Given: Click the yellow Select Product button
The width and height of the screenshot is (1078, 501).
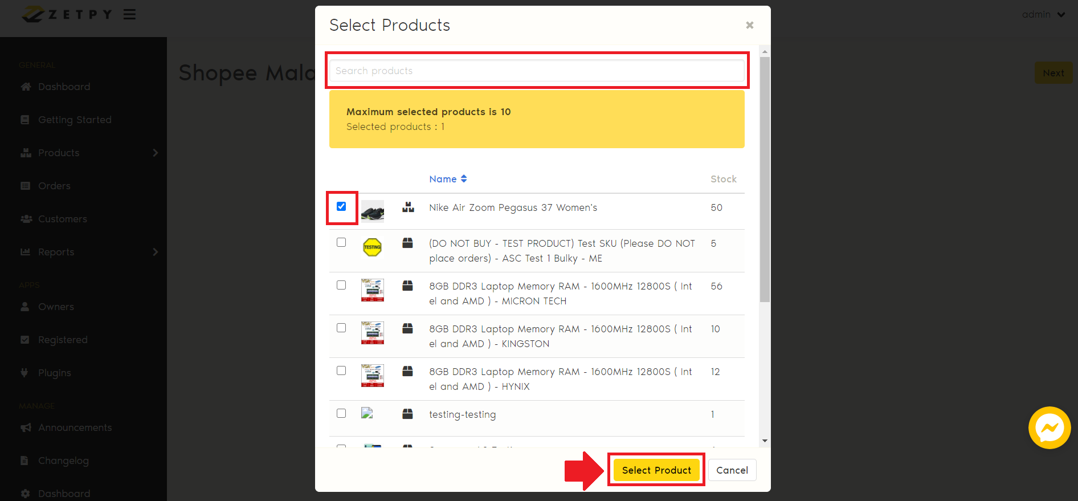Looking at the screenshot, I should point(656,470).
